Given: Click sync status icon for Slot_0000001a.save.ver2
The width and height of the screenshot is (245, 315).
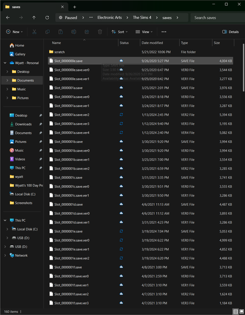Looking at the screenshot, I should coord(121,114).
